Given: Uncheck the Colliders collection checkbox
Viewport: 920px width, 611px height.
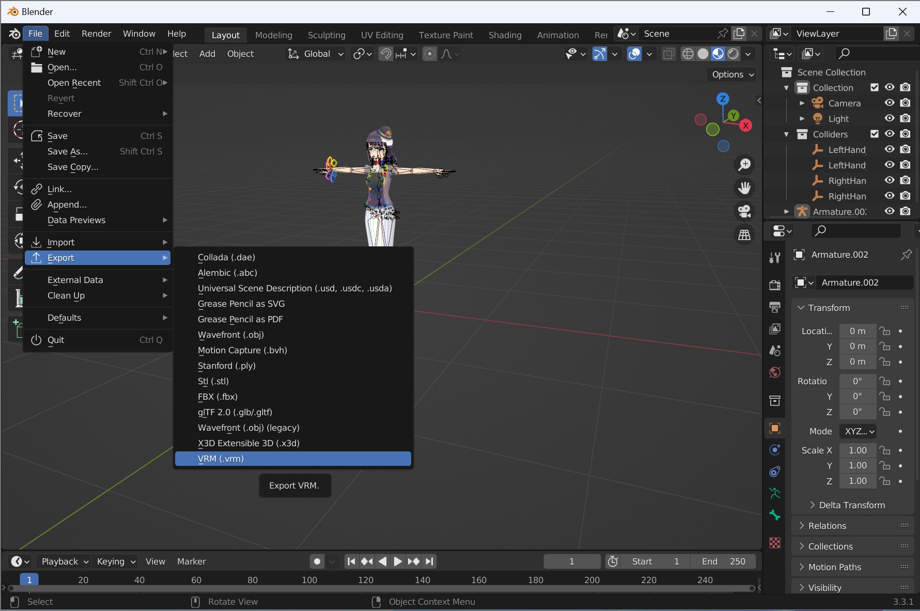Looking at the screenshot, I should point(875,134).
